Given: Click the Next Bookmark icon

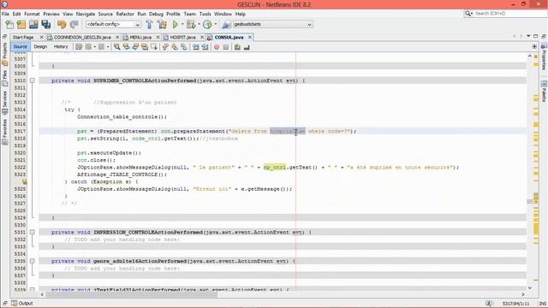Looking at the screenshot, I should click(175, 47).
